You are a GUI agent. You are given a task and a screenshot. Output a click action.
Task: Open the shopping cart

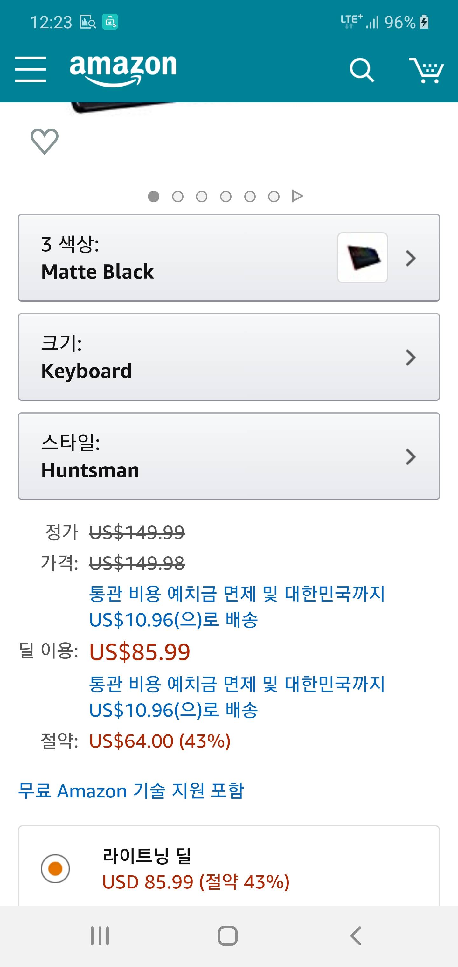pos(426,70)
